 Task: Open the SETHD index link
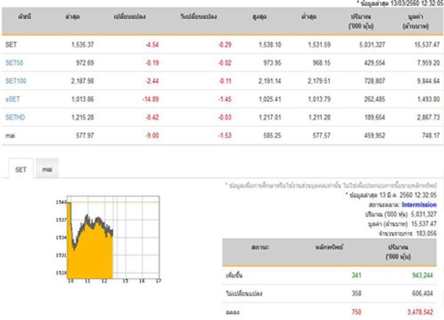point(15,117)
